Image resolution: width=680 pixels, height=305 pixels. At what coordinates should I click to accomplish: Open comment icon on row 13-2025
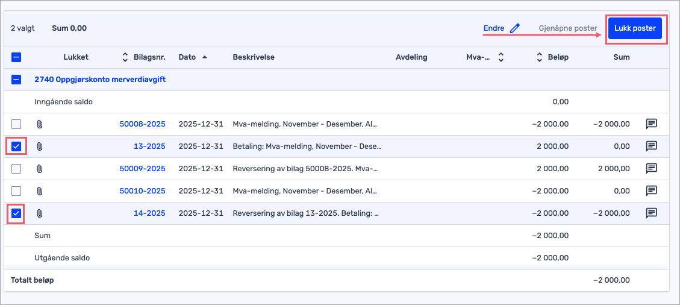click(651, 146)
